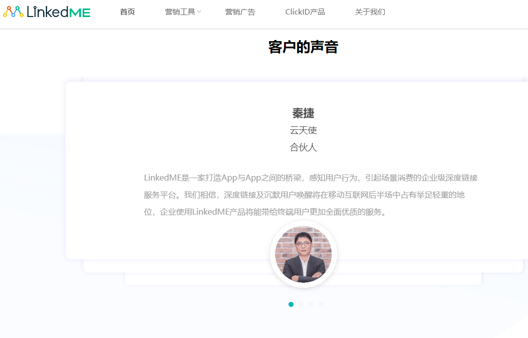This screenshot has height=338, width=528.
Task: Select the first active carousel dot
Action: tap(291, 304)
